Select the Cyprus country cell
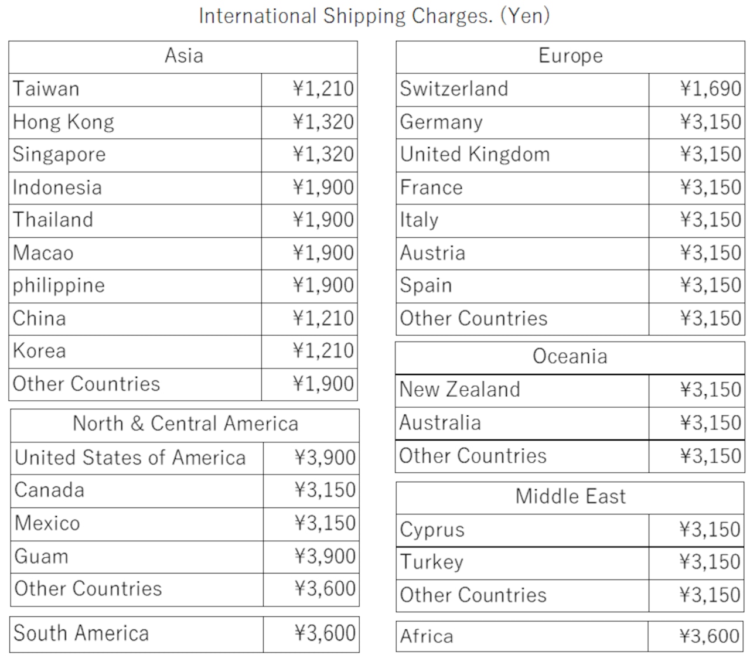Screen dimensions: 750x665 (523, 531)
